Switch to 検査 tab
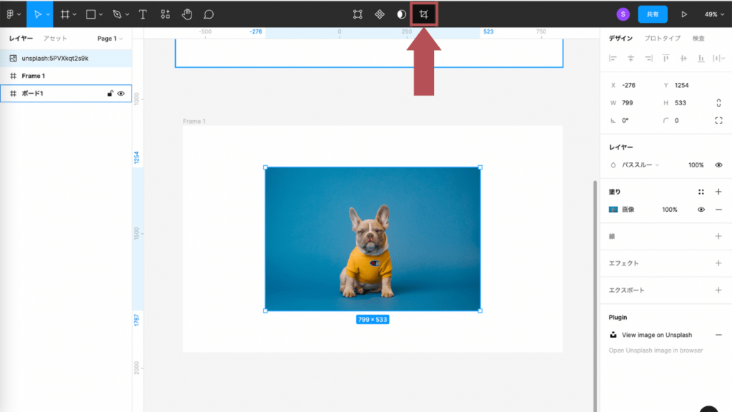Screen dimensions: 732x412 698,39
